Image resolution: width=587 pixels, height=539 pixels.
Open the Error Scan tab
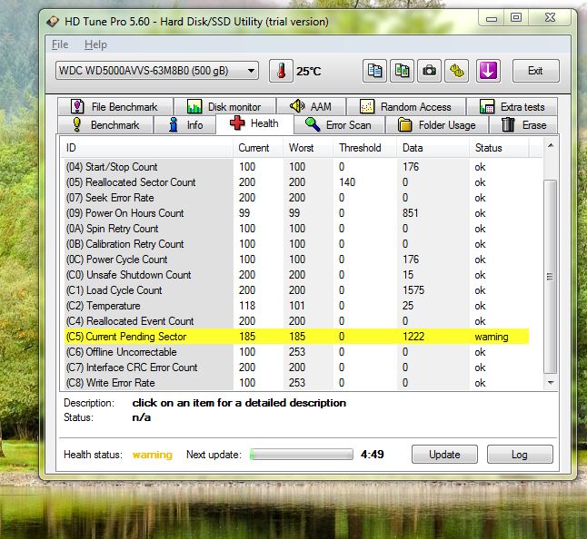point(339,125)
